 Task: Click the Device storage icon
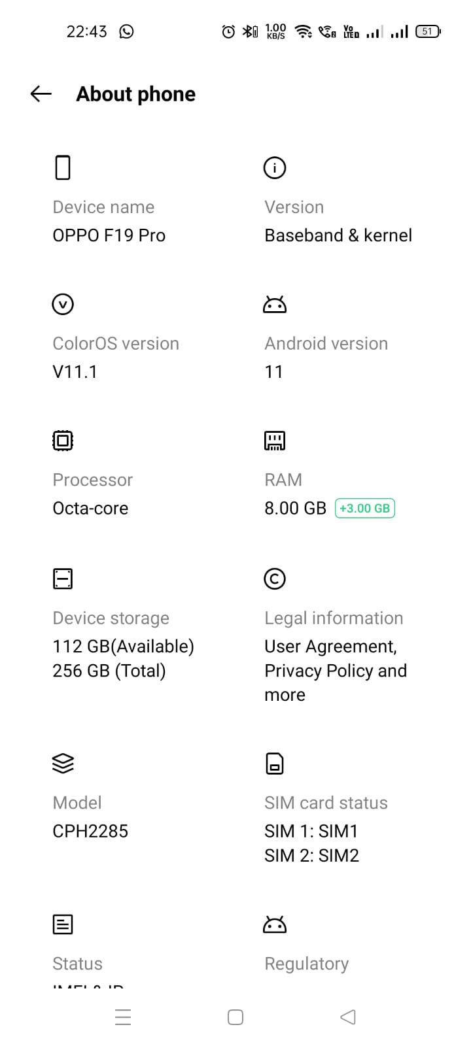62,579
